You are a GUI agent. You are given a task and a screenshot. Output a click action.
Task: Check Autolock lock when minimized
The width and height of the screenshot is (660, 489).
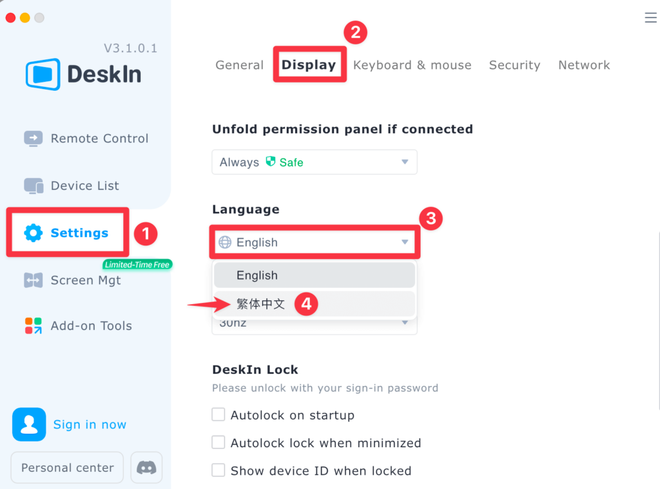coord(218,442)
